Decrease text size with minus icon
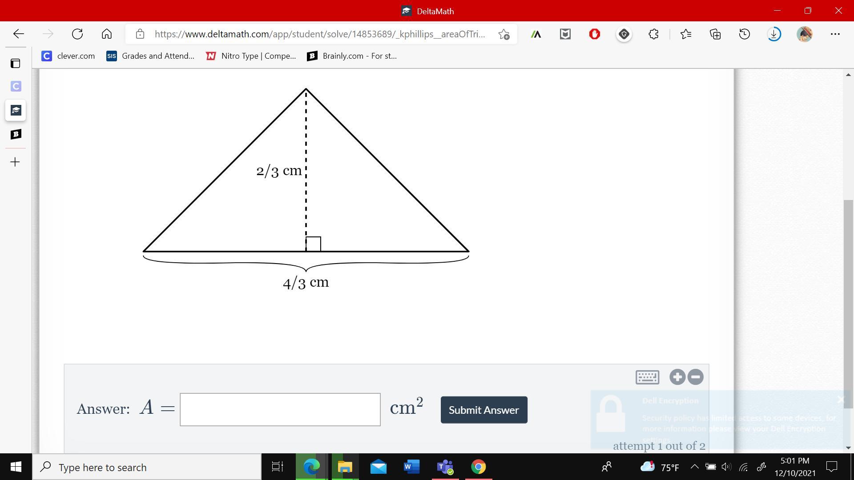The height and width of the screenshot is (480, 854). (x=696, y=377)
